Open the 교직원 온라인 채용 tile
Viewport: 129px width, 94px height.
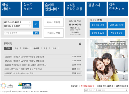75,9
